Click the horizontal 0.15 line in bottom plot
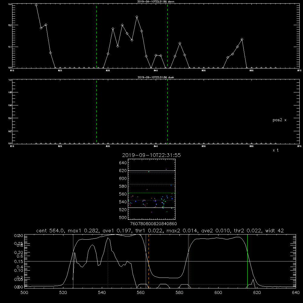Image resolution: width=303 pixels, height=303 pixels. (x=160, y=261)
